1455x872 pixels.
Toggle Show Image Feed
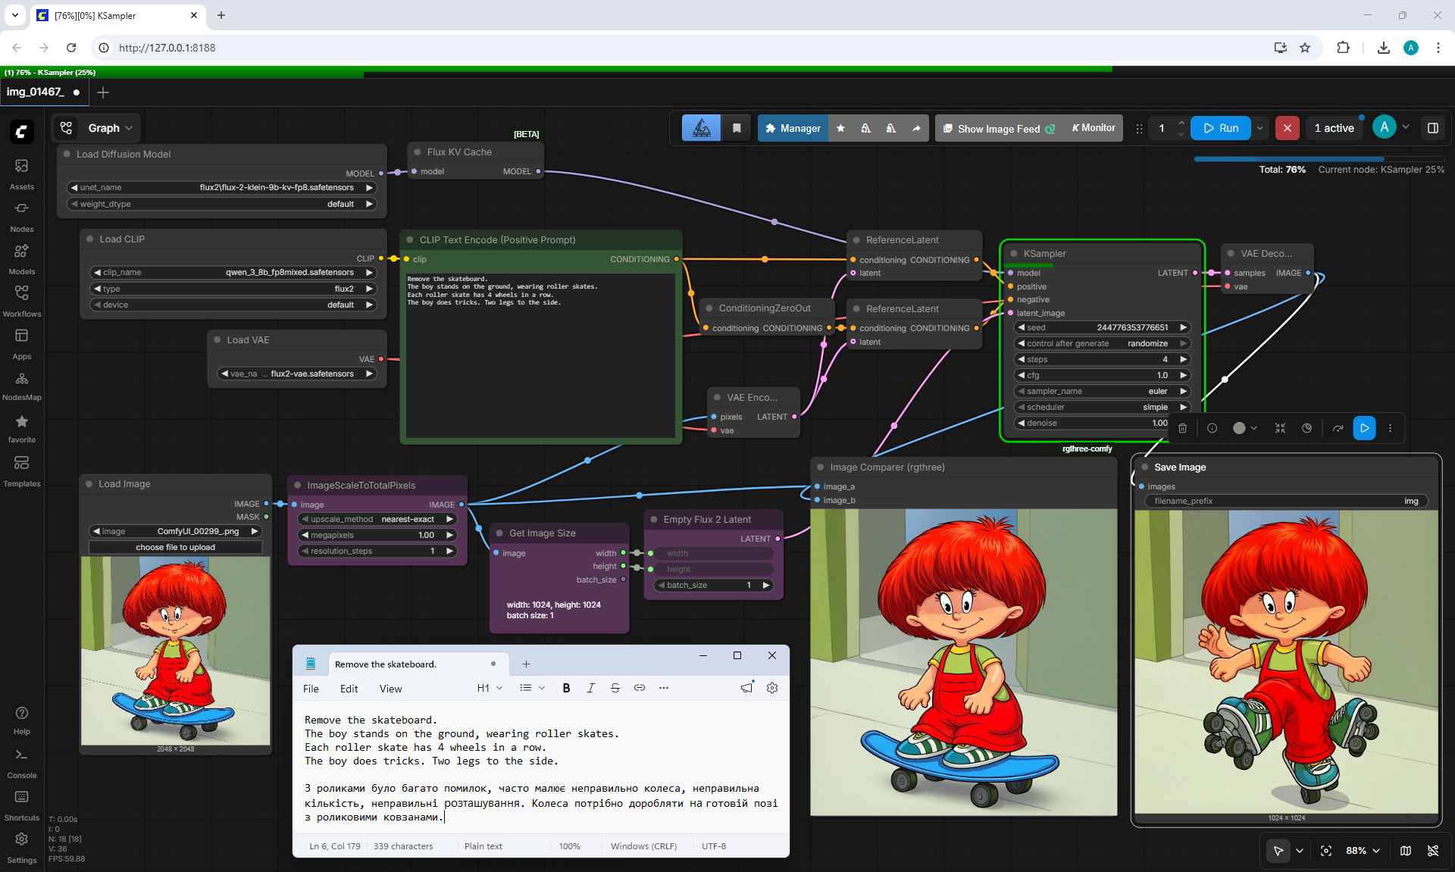(998, 128)
